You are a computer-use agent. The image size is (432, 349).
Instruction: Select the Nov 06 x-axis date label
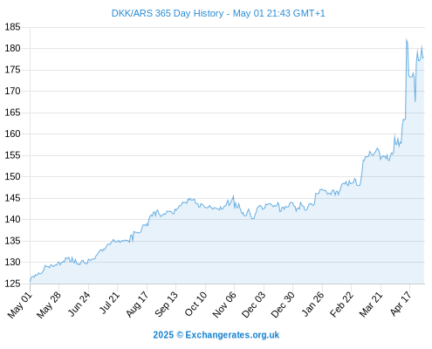pos(224,305)
